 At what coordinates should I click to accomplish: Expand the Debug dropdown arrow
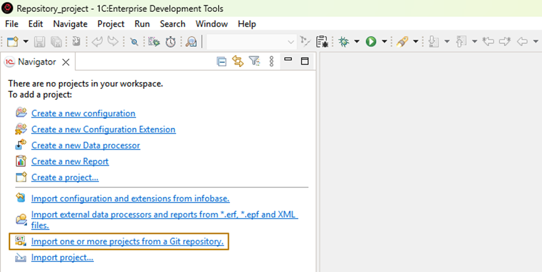coord(356,41)
